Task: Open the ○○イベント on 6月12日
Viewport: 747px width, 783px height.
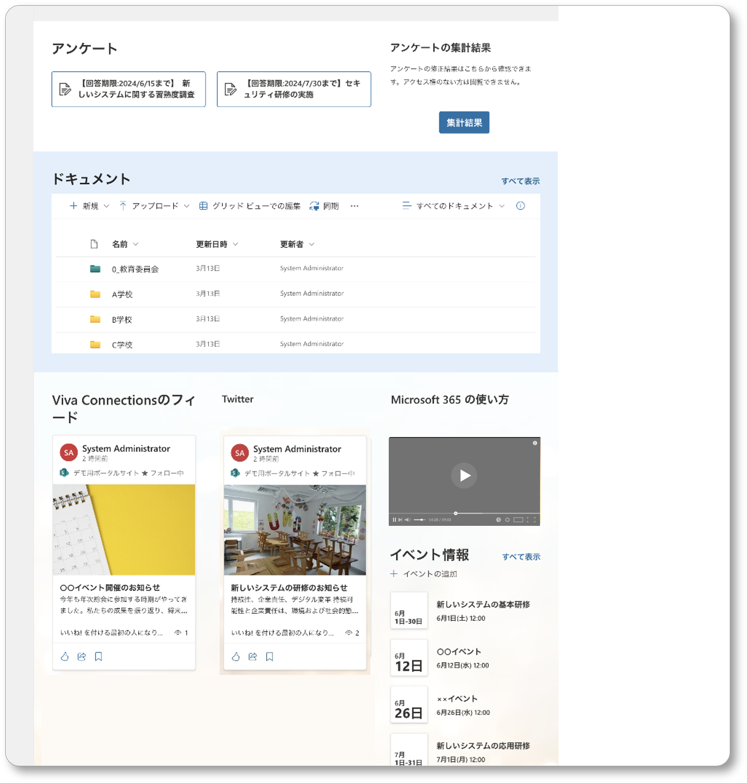Action: tap(459, 652)
